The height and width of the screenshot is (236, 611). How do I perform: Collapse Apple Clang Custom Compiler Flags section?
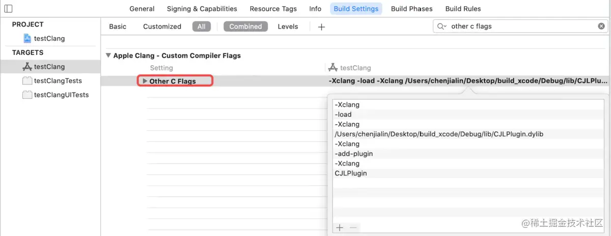(108, 55)
